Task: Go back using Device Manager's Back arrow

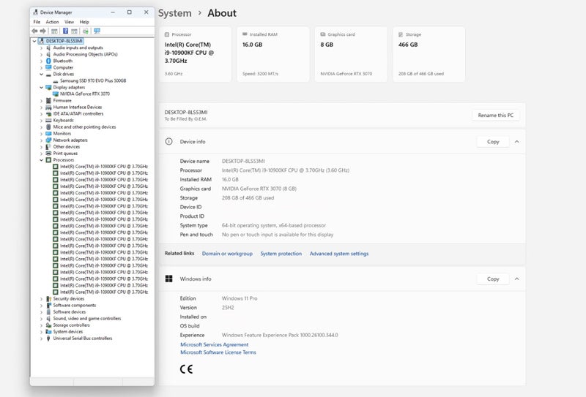Action: coord(34,31)
